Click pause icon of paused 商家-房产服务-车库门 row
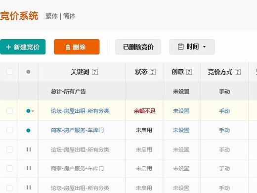This screenshot has width=257, height=193. (29, 168)
